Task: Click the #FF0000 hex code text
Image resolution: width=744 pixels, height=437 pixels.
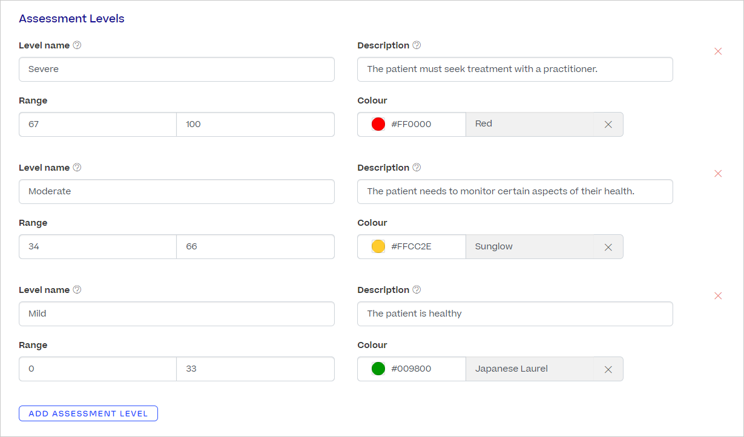Action: (x=411, y=124)
